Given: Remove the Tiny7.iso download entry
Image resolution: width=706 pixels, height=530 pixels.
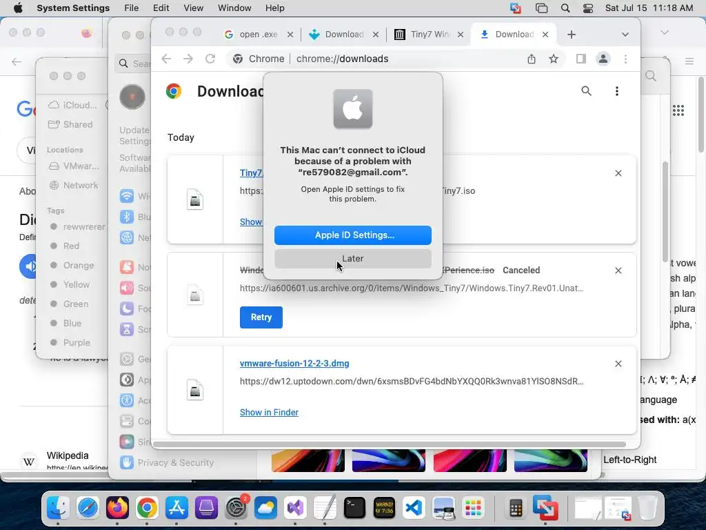Looking at the screenshot, I should [x=618, y=173].
